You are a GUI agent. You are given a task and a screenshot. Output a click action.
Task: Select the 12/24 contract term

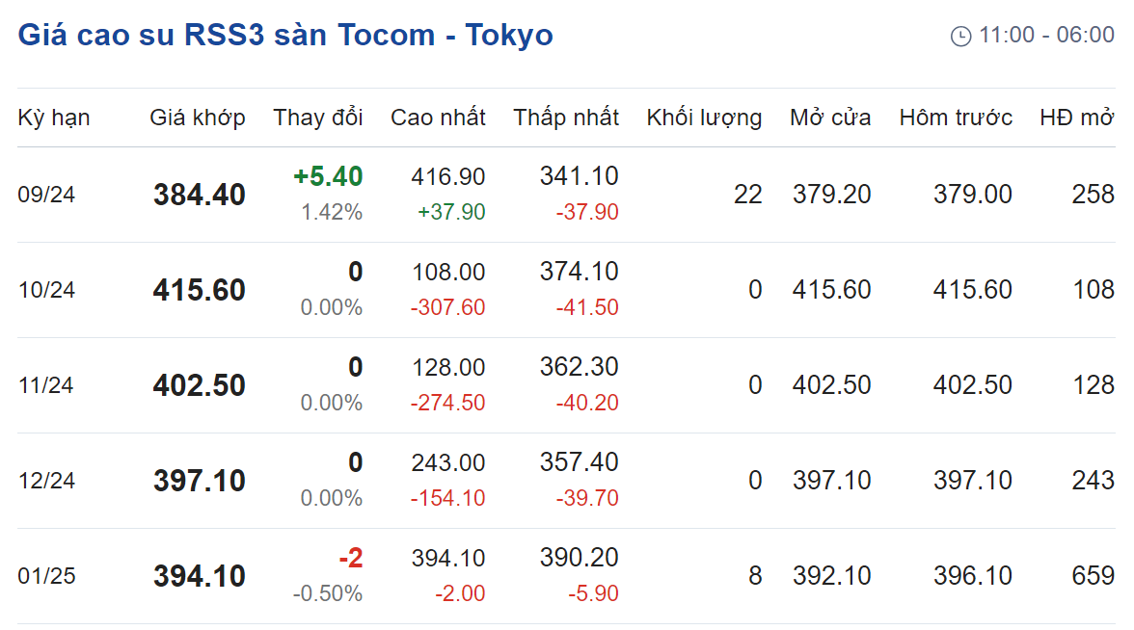click(x=46, y=481)
